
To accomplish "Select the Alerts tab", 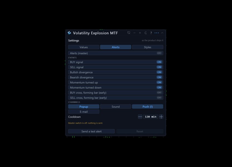I will 116,47.
